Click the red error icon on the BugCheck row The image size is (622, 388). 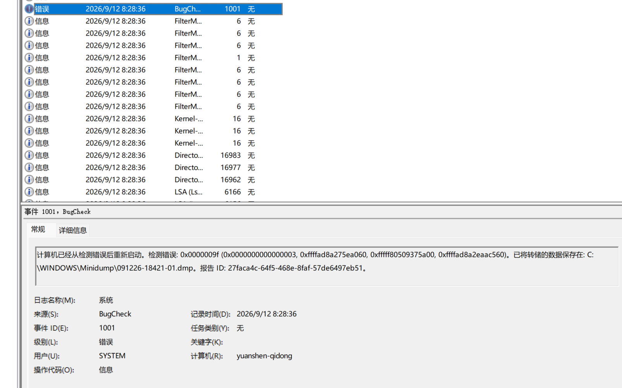point(29,9)
